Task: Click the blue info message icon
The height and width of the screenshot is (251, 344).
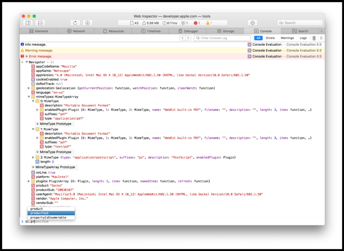Action: tap(22, 44)
